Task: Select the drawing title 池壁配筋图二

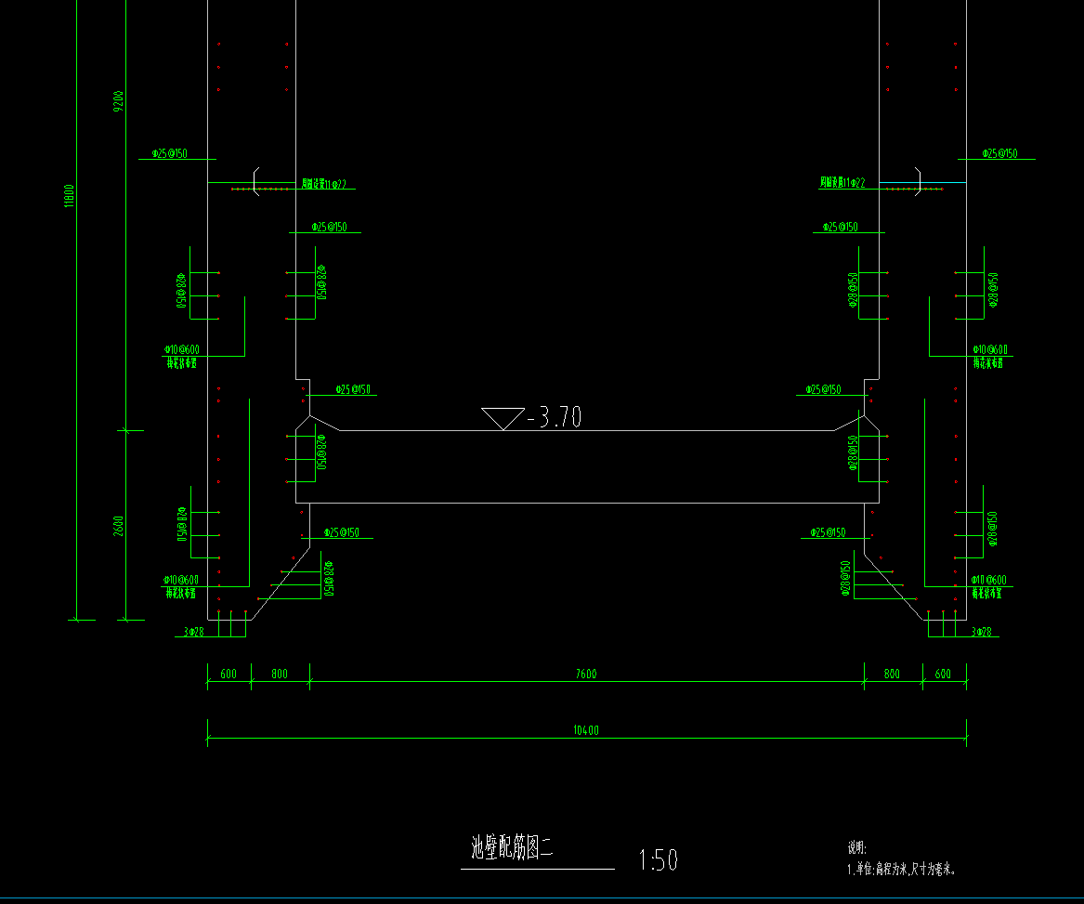Action: point(512,847)
